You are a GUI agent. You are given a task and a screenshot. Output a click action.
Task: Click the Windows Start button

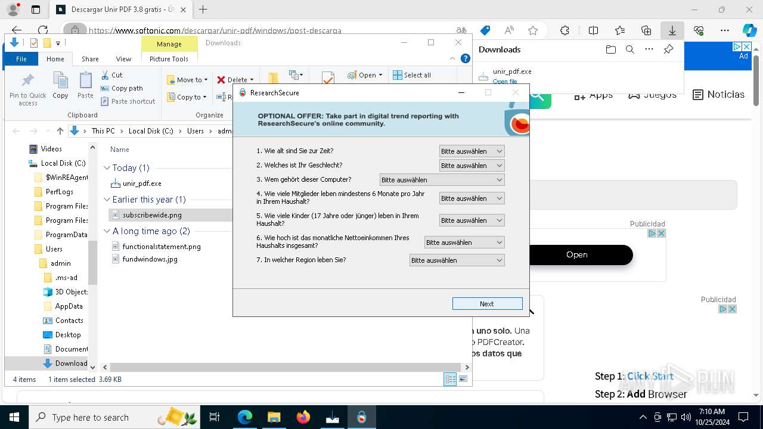[14, 417]
